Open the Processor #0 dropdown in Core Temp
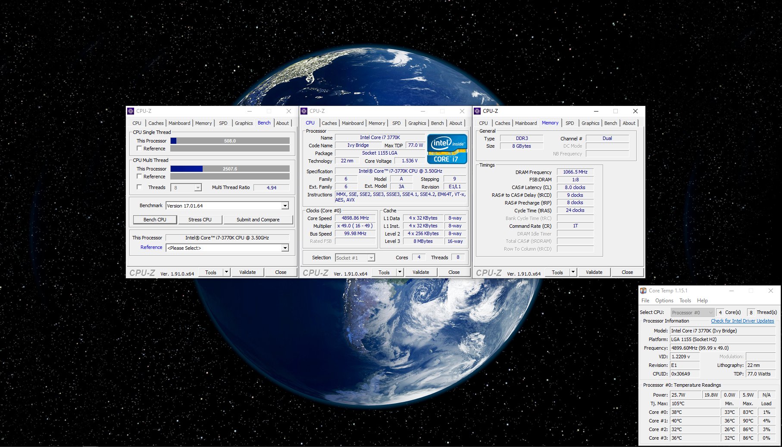Image resolution: width=782 pixels, height=447 pixels. pyautogui.click(x=692, y=313)
